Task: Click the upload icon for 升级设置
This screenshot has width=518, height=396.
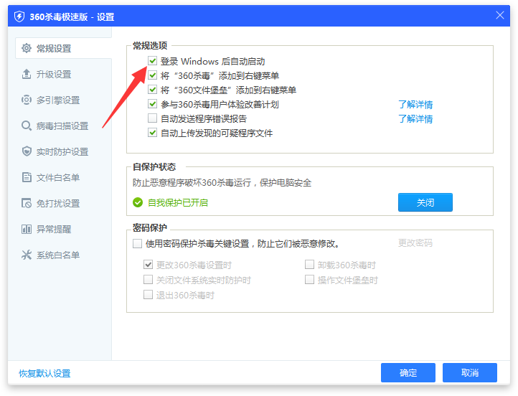Action: [x=27, y=74]
